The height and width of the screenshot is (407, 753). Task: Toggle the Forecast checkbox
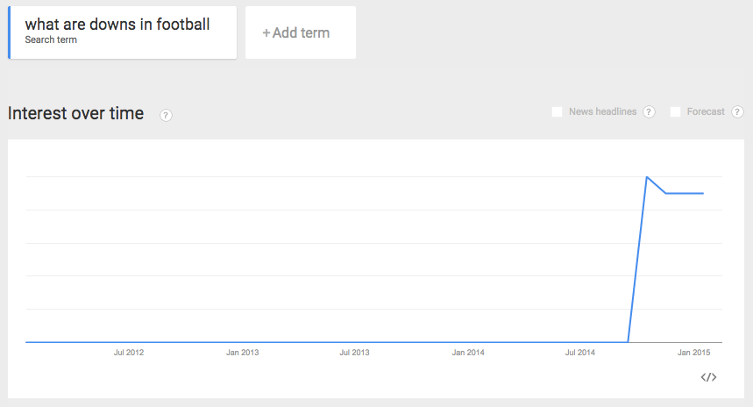(x=676, y=112)
